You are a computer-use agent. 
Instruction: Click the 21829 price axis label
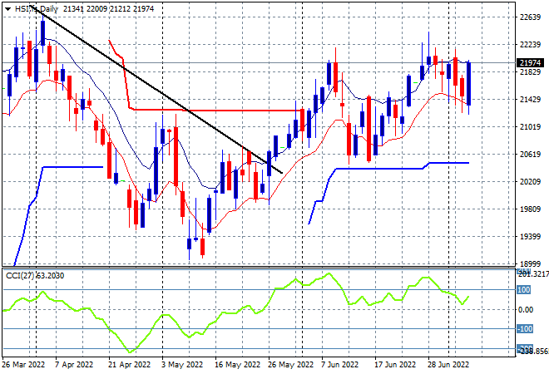coord(530,72)
